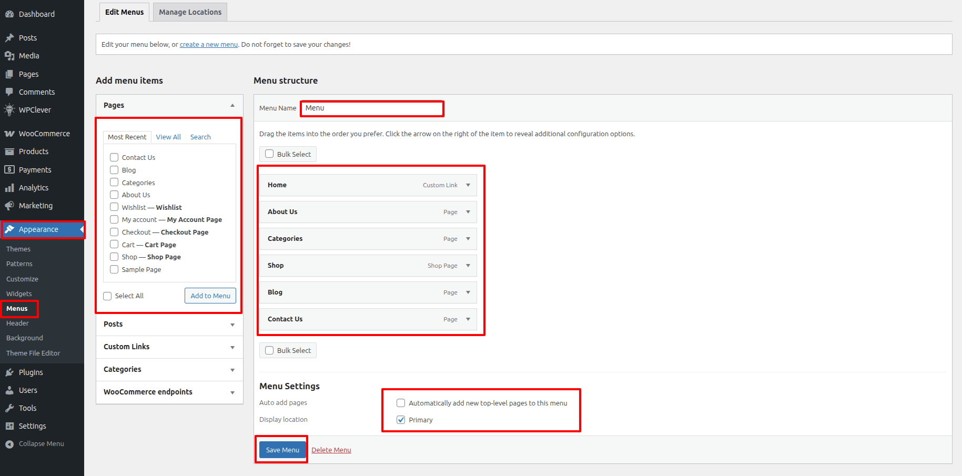
Task: Enable automatically add new top-level pages
Action: [401, 403]
